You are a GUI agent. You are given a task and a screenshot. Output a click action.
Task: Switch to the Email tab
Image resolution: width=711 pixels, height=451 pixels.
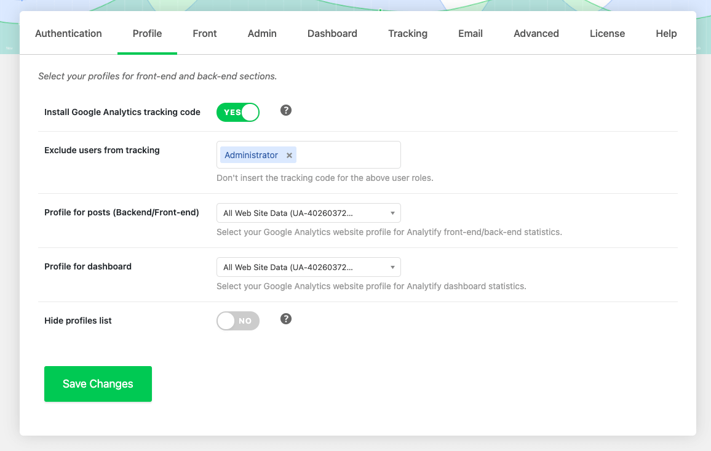(471, 34)
